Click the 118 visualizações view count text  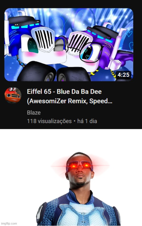49,121
